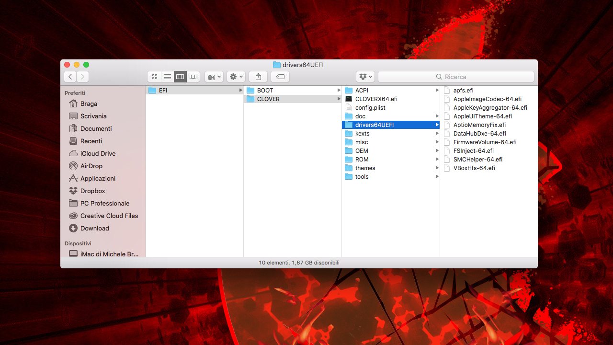This screenshot has height=345, width=613.
Task: Select the themes folder
Action: click(x=365, y=168)
